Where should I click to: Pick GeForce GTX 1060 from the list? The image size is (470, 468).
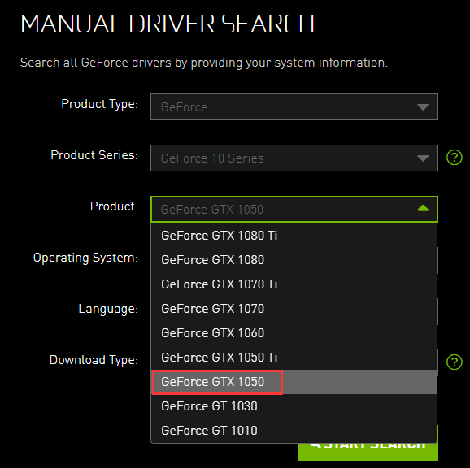294,333
